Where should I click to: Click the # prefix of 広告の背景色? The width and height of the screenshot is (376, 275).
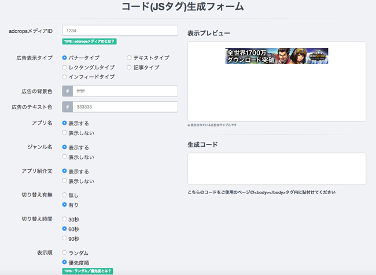[x=67, y=91]
